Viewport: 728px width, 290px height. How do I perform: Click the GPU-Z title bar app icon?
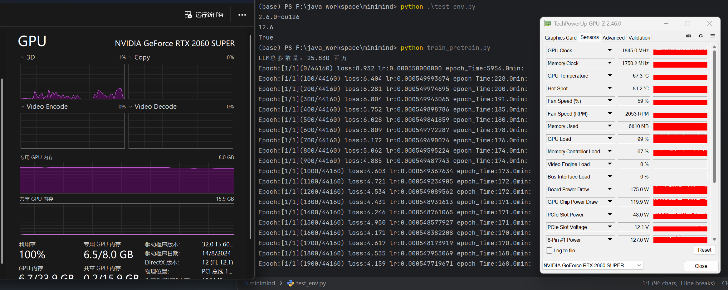tap(547, 24)
